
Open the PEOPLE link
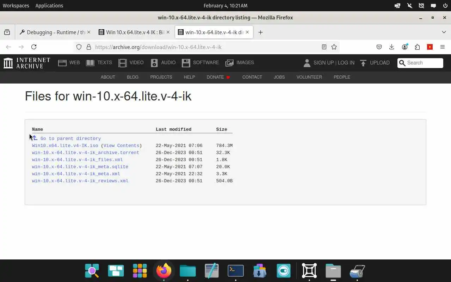342,77
